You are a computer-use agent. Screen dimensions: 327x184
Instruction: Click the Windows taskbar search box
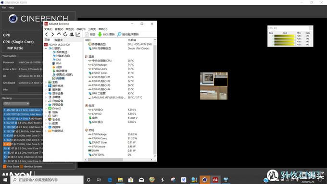point(47,180)
